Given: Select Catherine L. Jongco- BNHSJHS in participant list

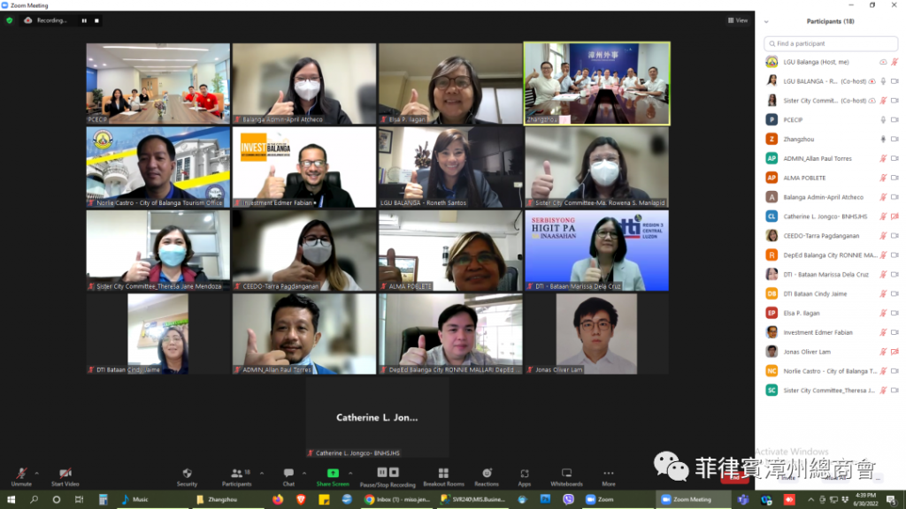Looking at the screenshot, I should tap(830, 217).
